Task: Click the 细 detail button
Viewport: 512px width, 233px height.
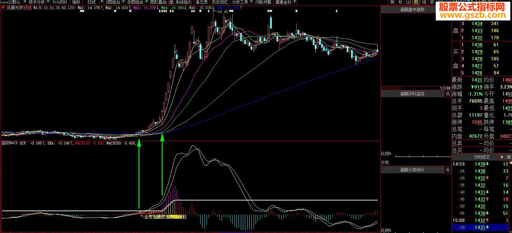Action: point(509,157)
